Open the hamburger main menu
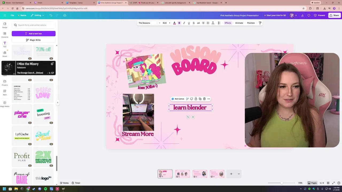This screenshot has width=342, height=192. 5,15
